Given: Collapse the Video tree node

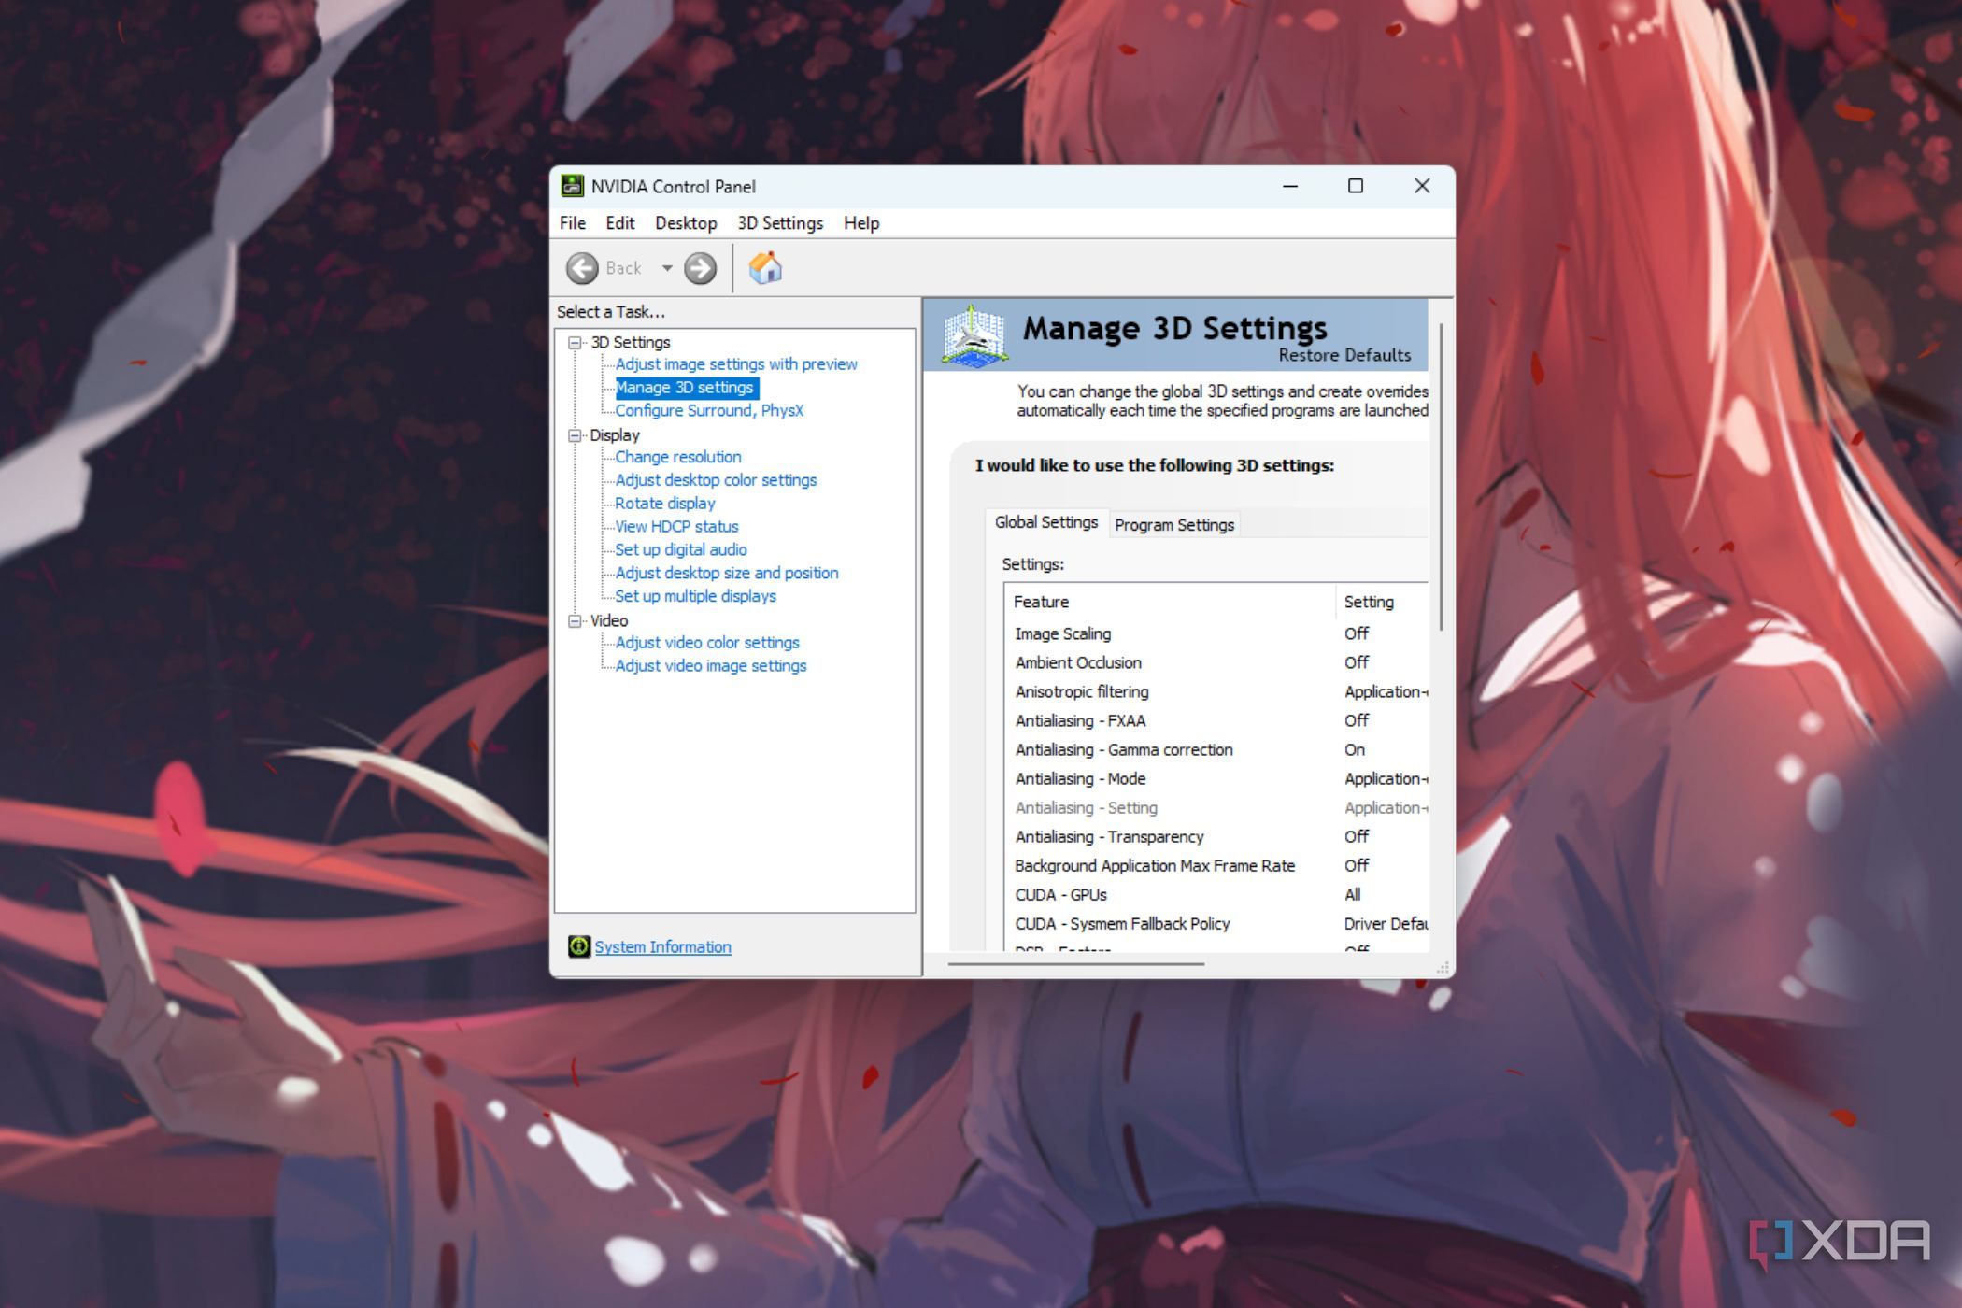Looking at the screenshot, I should (576, 620).
